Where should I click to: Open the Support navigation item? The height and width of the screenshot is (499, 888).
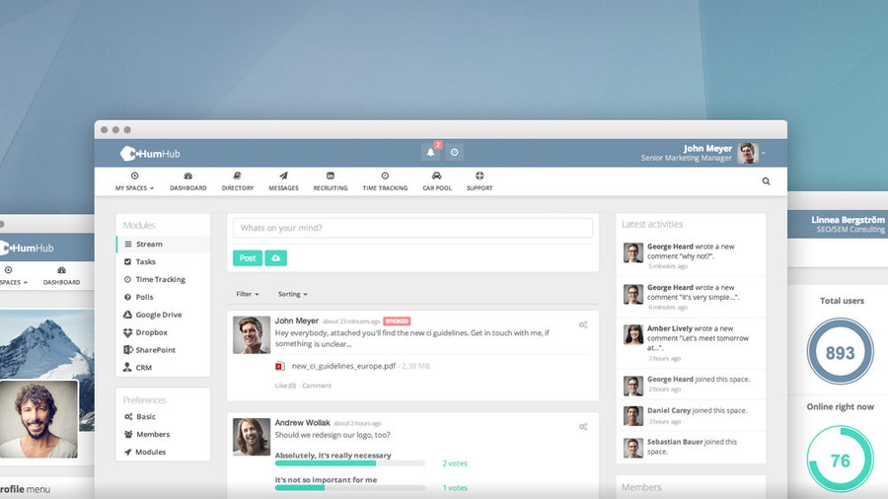(x=480, y=181)
